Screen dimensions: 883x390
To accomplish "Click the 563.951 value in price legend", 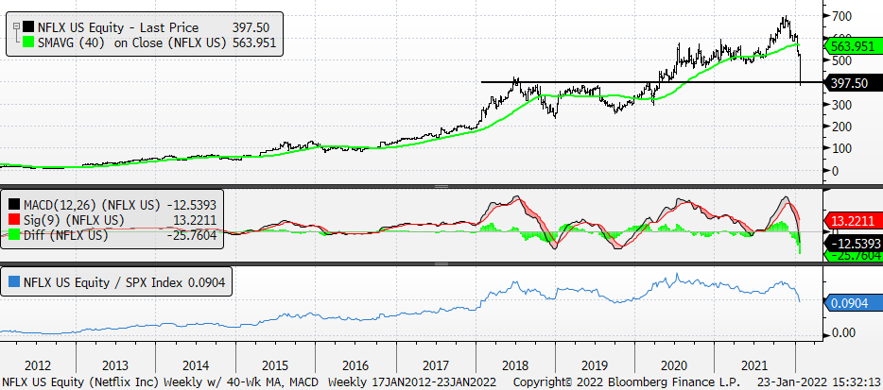I will [x=253, y=42].
